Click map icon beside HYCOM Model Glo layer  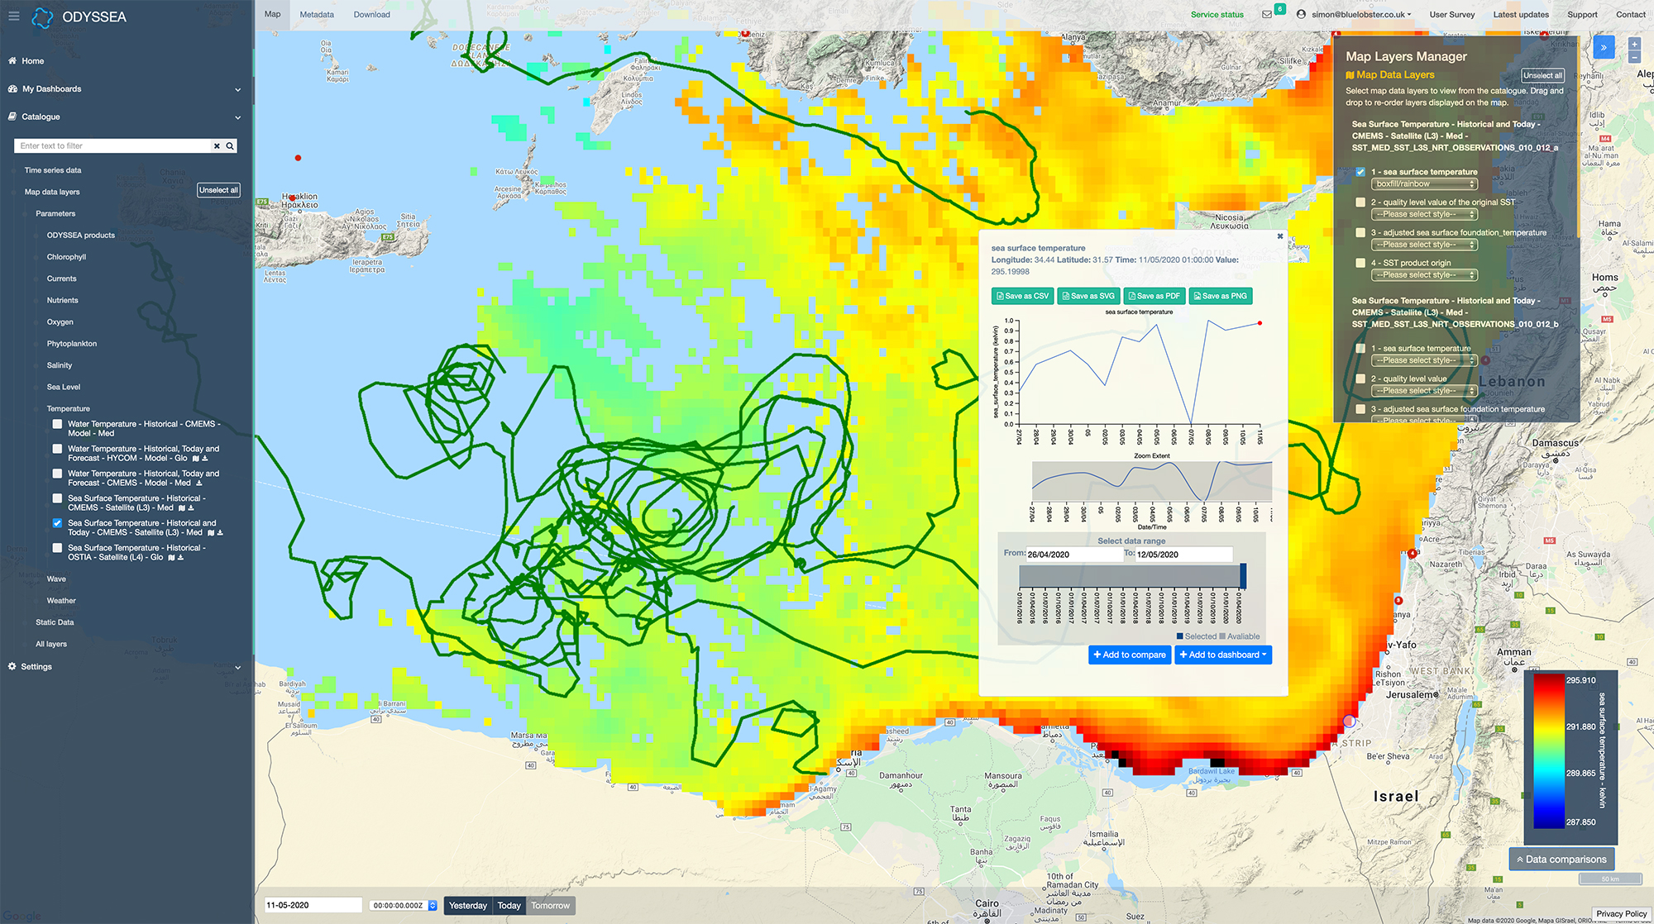196,459
